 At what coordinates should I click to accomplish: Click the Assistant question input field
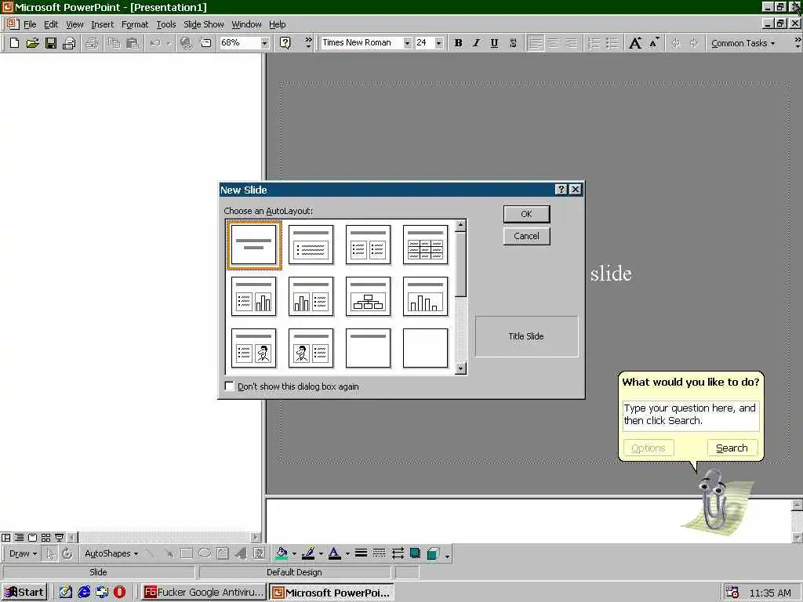[690, 415]
